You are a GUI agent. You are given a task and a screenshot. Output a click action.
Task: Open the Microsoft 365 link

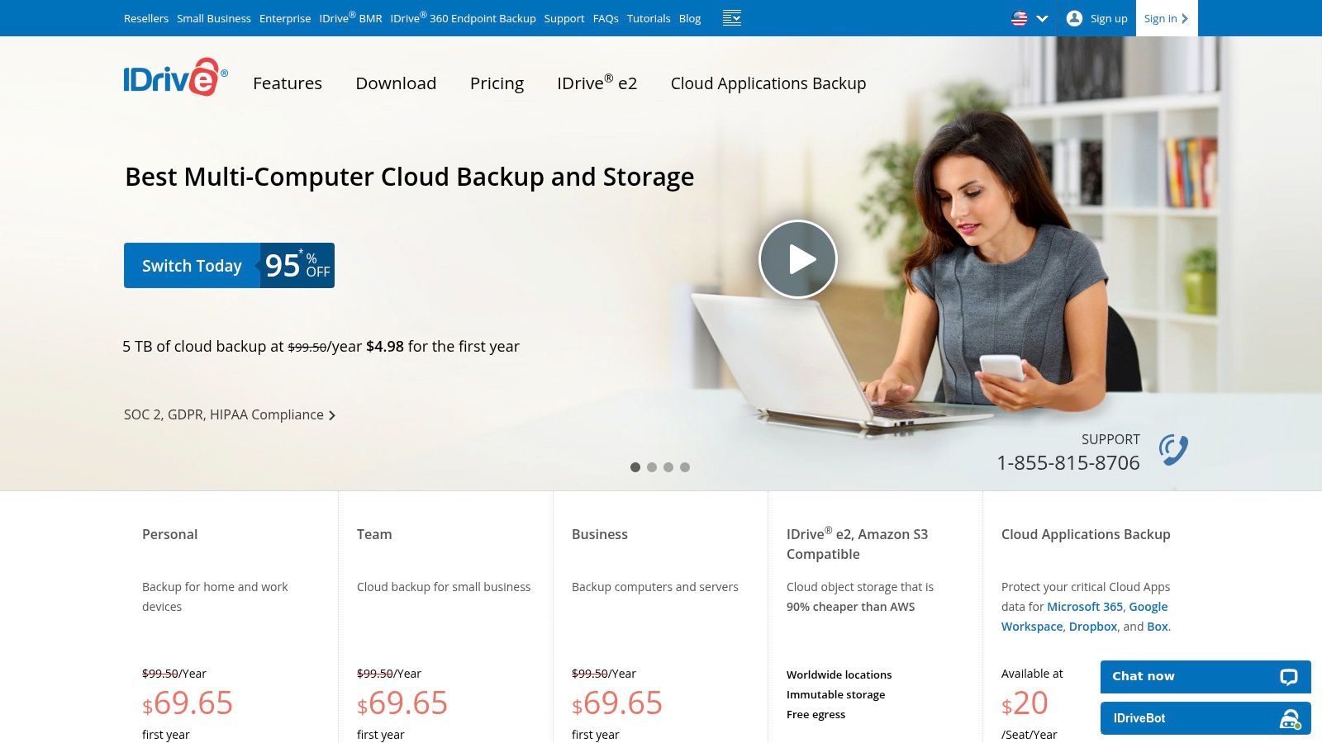pos(1085,607)
